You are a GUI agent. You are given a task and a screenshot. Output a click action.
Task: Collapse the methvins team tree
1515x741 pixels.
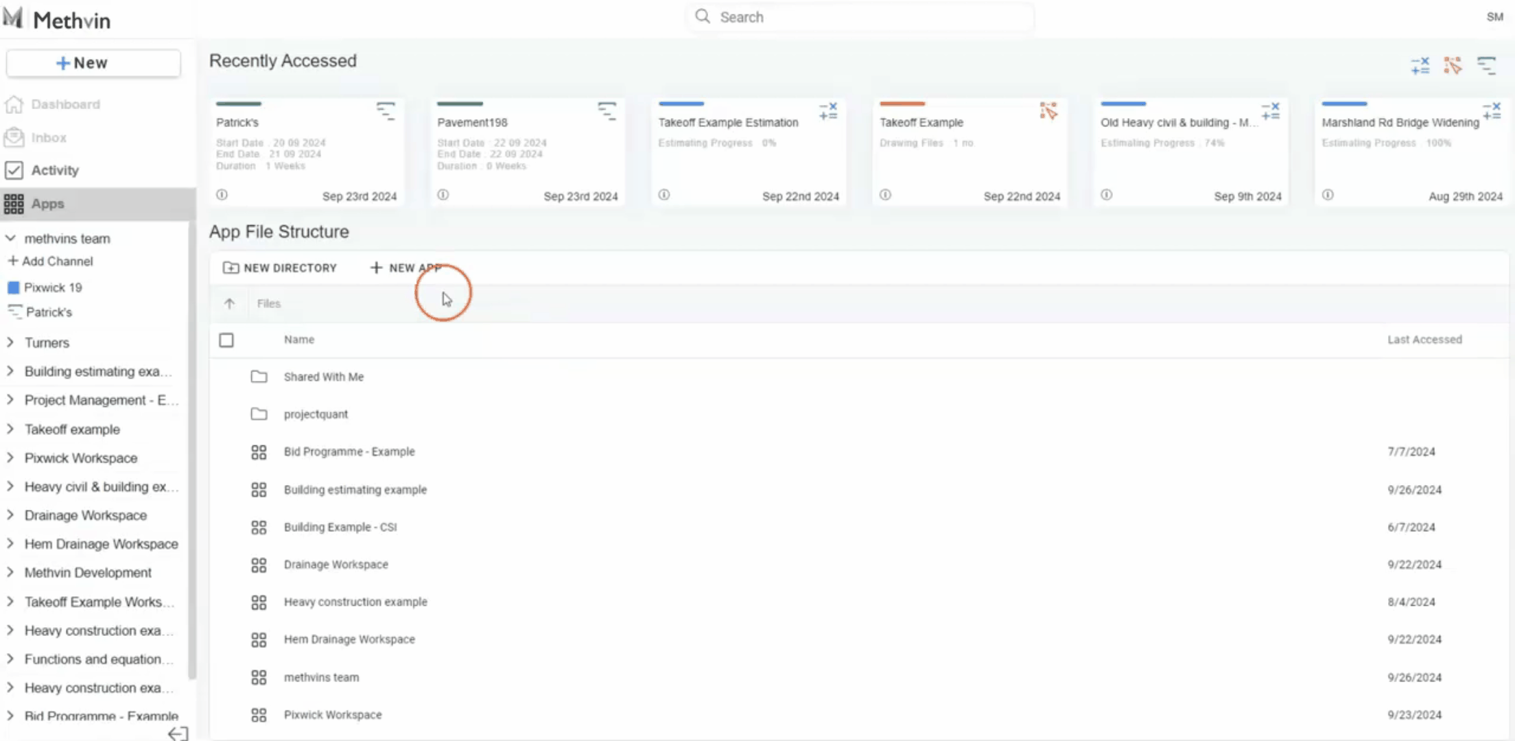pyautogui.click(x=10, y=238)
